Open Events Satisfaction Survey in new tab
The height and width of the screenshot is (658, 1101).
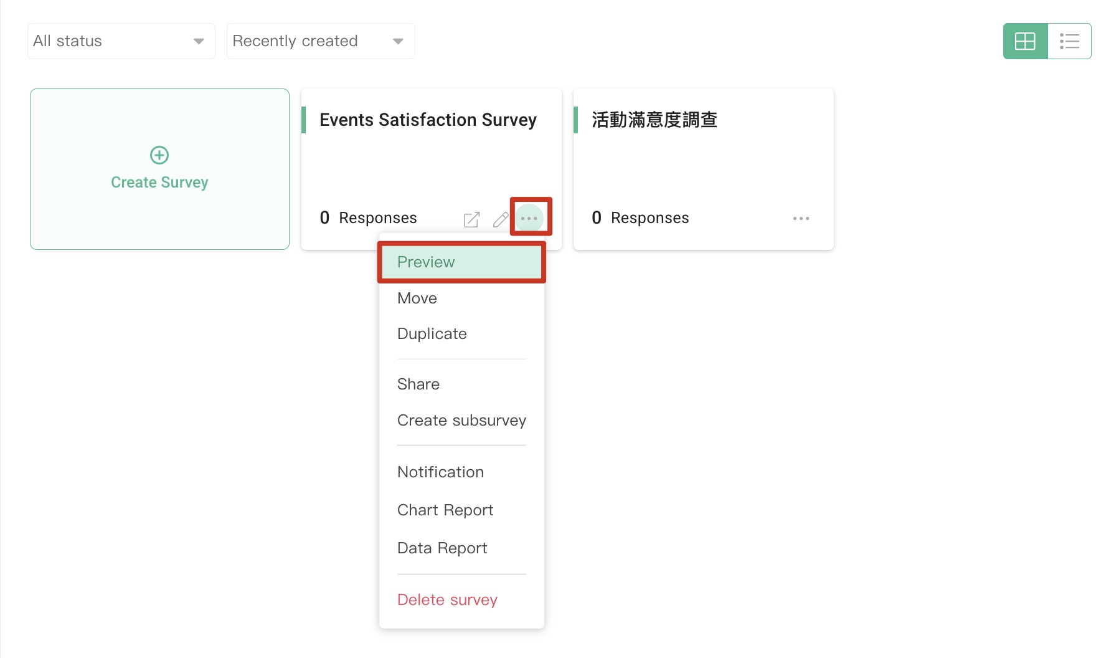(x=471, y=219)
